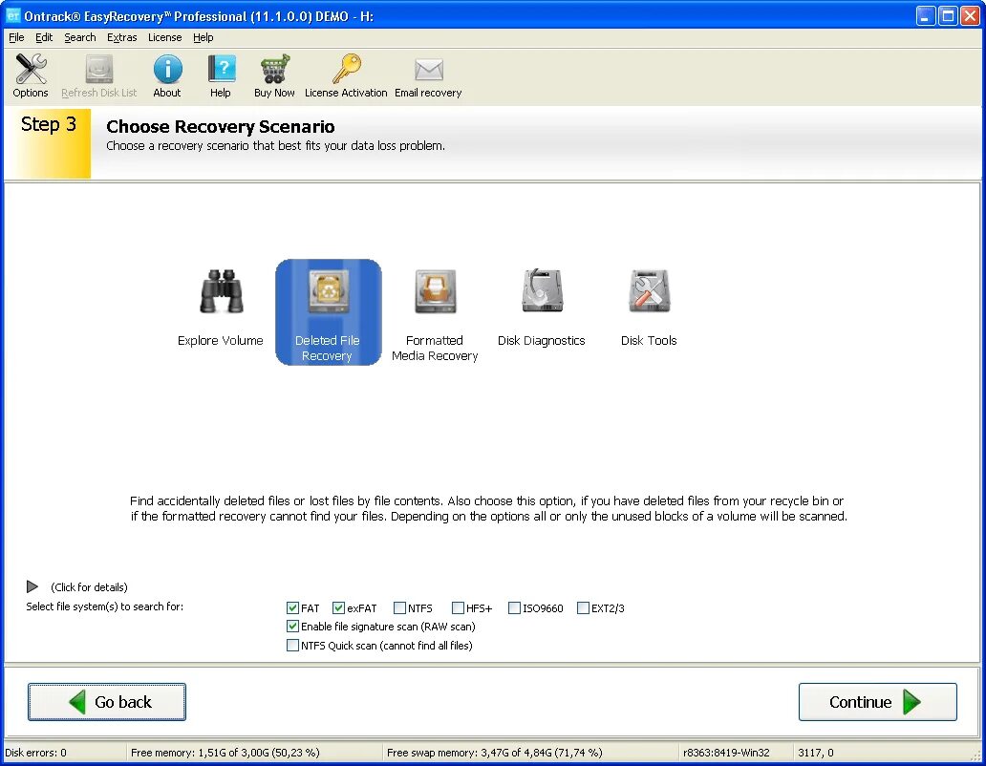Screen dimensions: 986x766
Task: Uncheck the exFAT file system checkbox
Action: (x=338, y=607)
